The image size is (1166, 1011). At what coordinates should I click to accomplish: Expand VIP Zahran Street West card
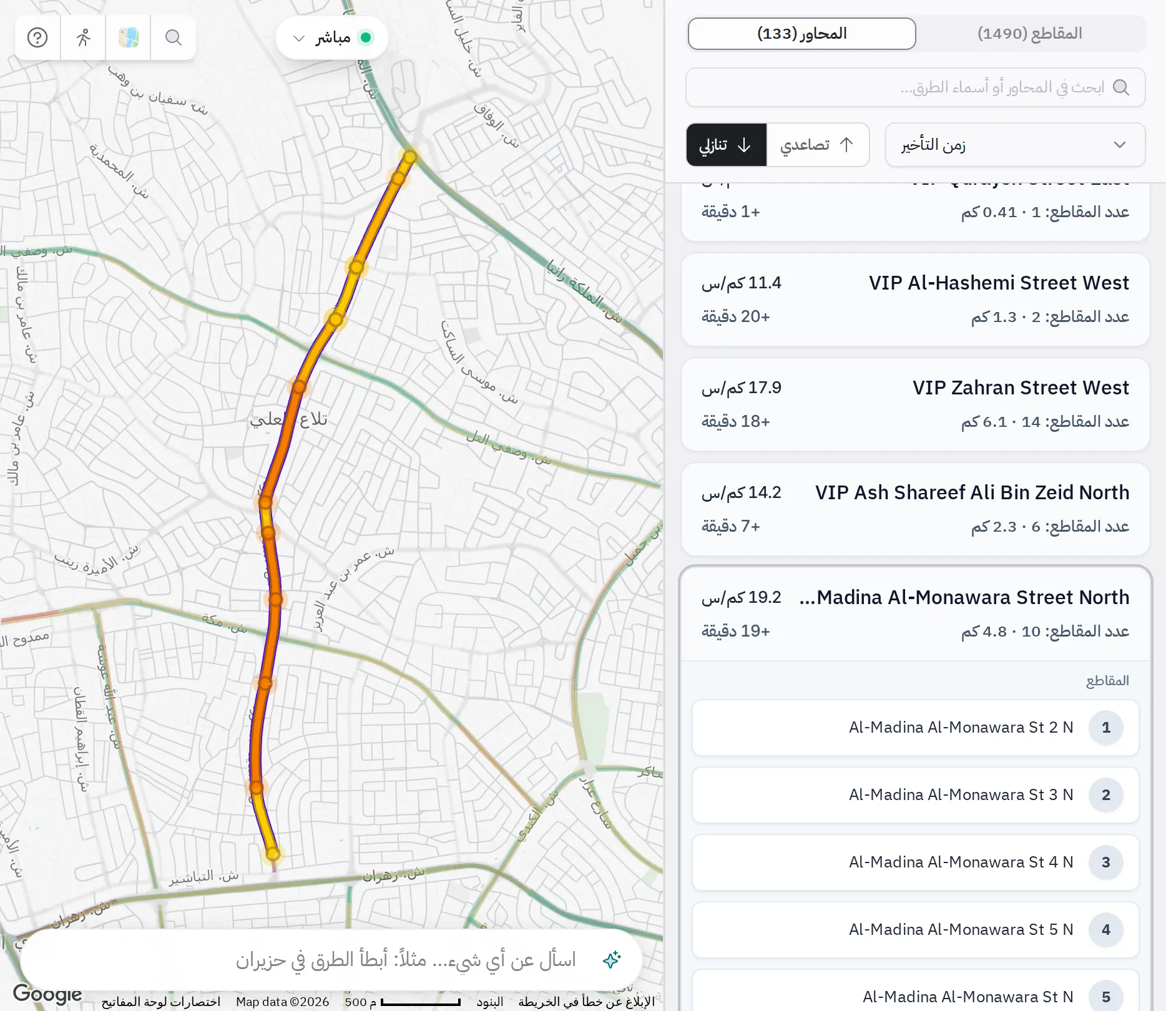pos(915,404)
